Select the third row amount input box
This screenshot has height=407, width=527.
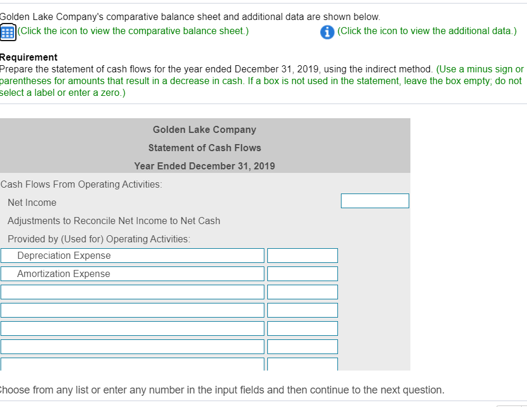tap(303, 292)
